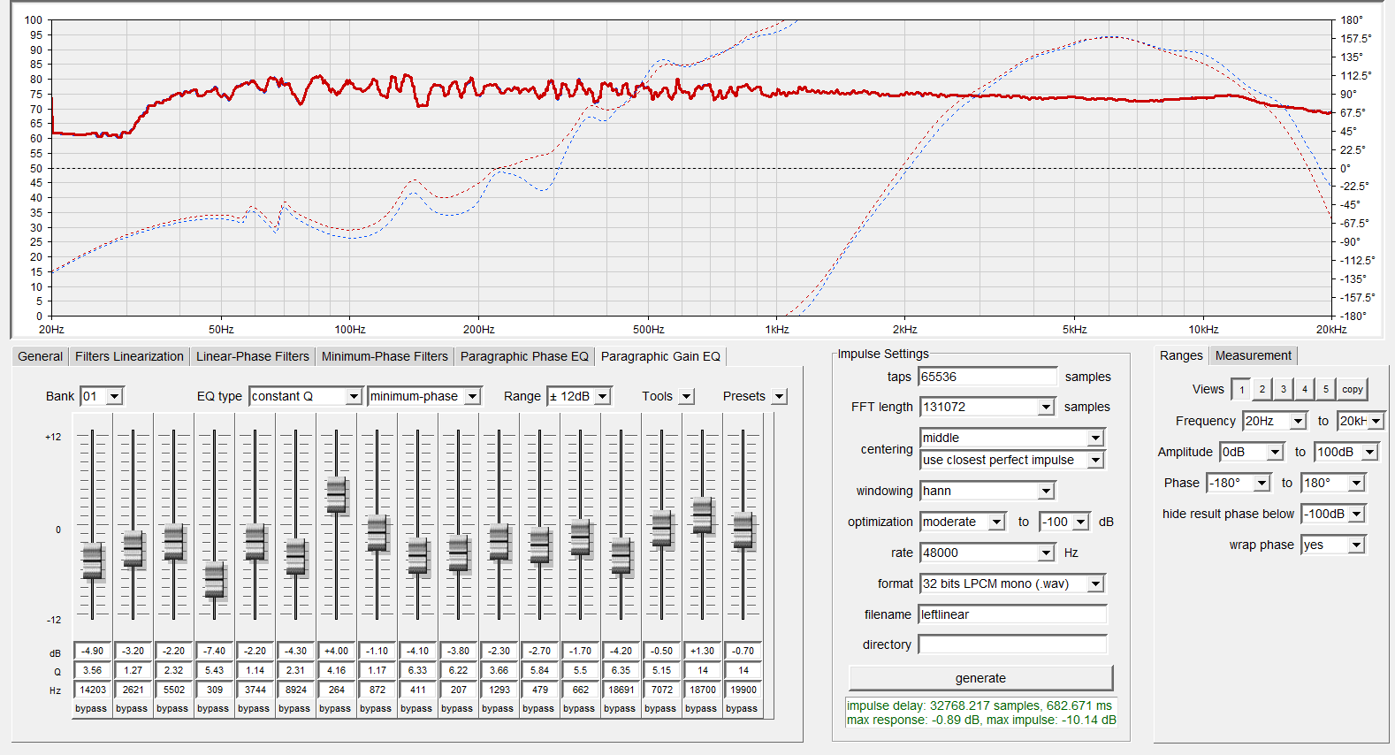The height and width of the screenshot is (755, 1395).
Task: Click the filename field containing leftlinear
Action: 1012,614
